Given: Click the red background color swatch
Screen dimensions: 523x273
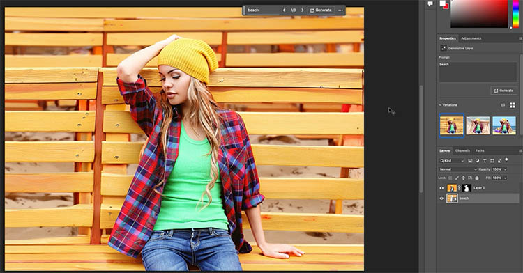Looking at the screenshot, I should coord(446,6).
